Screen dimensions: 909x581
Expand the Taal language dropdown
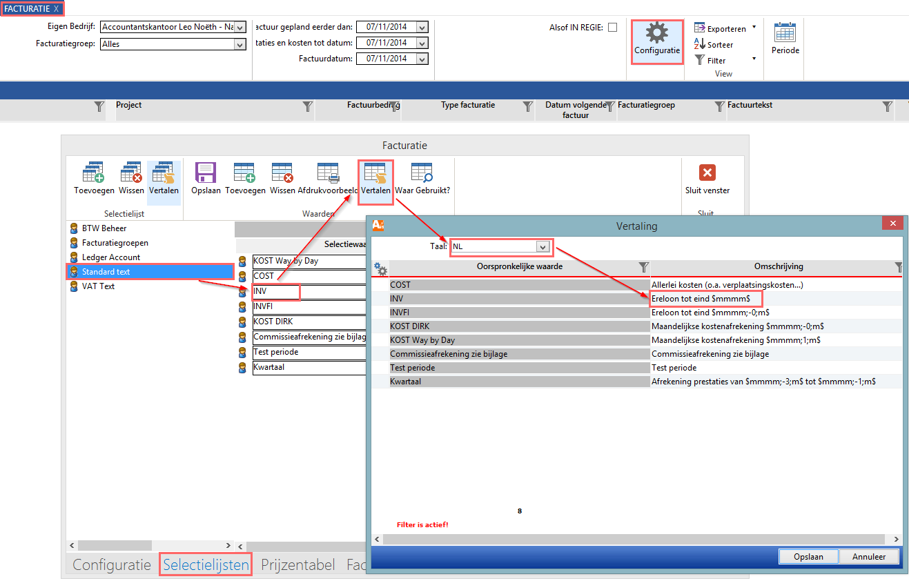coord(543,246)
